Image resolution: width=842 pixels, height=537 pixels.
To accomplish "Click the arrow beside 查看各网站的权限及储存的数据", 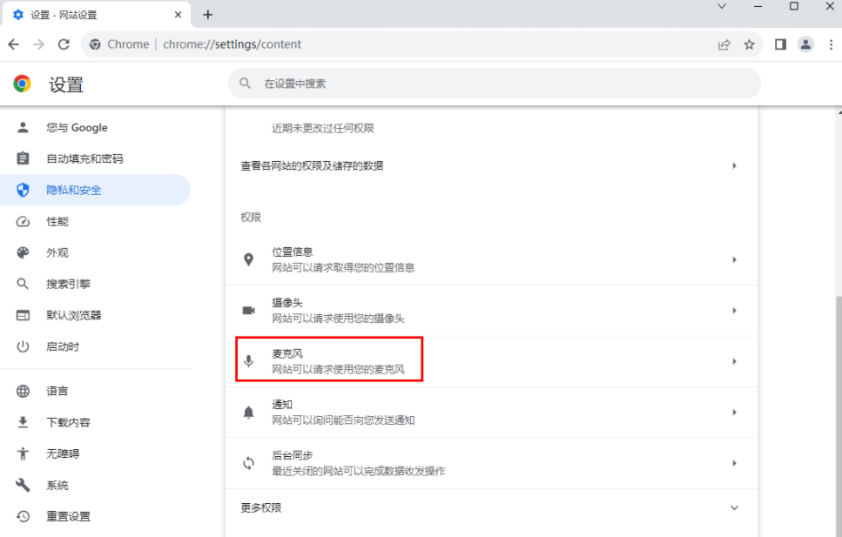I will click(x=734, y=165).
